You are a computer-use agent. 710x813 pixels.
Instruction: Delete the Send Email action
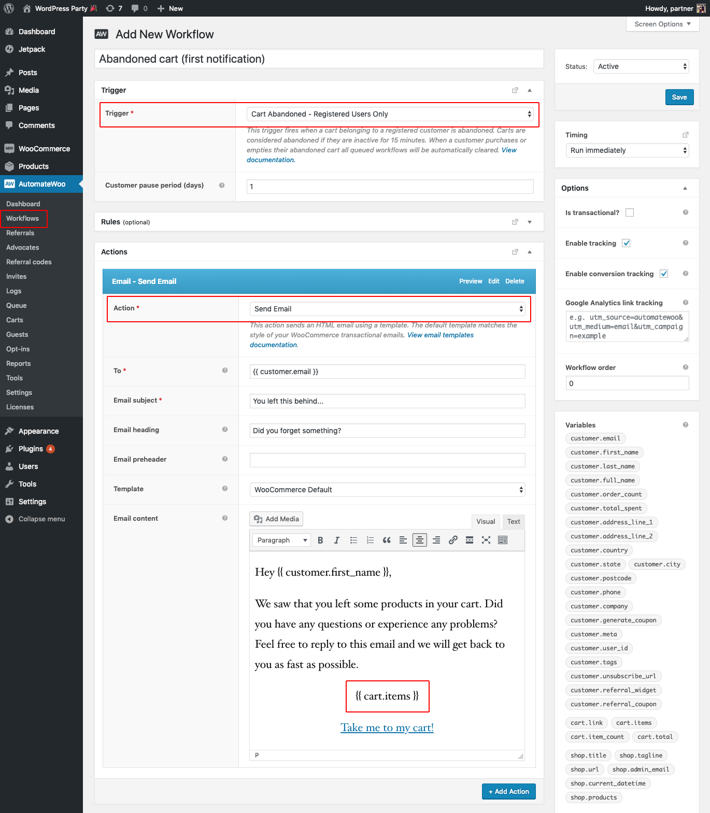(515, 281)
